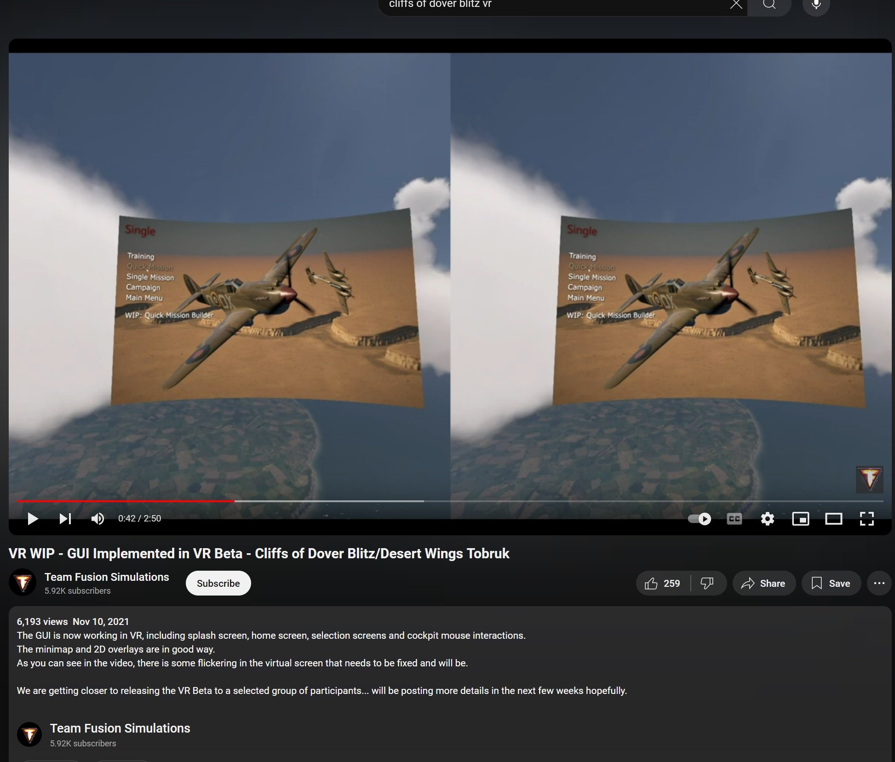Skip to the next video
The height and width of the screenshot is (762, 895).
65,519
